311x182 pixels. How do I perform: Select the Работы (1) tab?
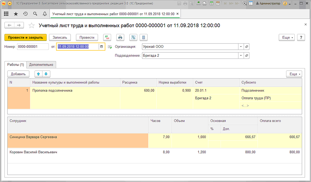(16, 65)
